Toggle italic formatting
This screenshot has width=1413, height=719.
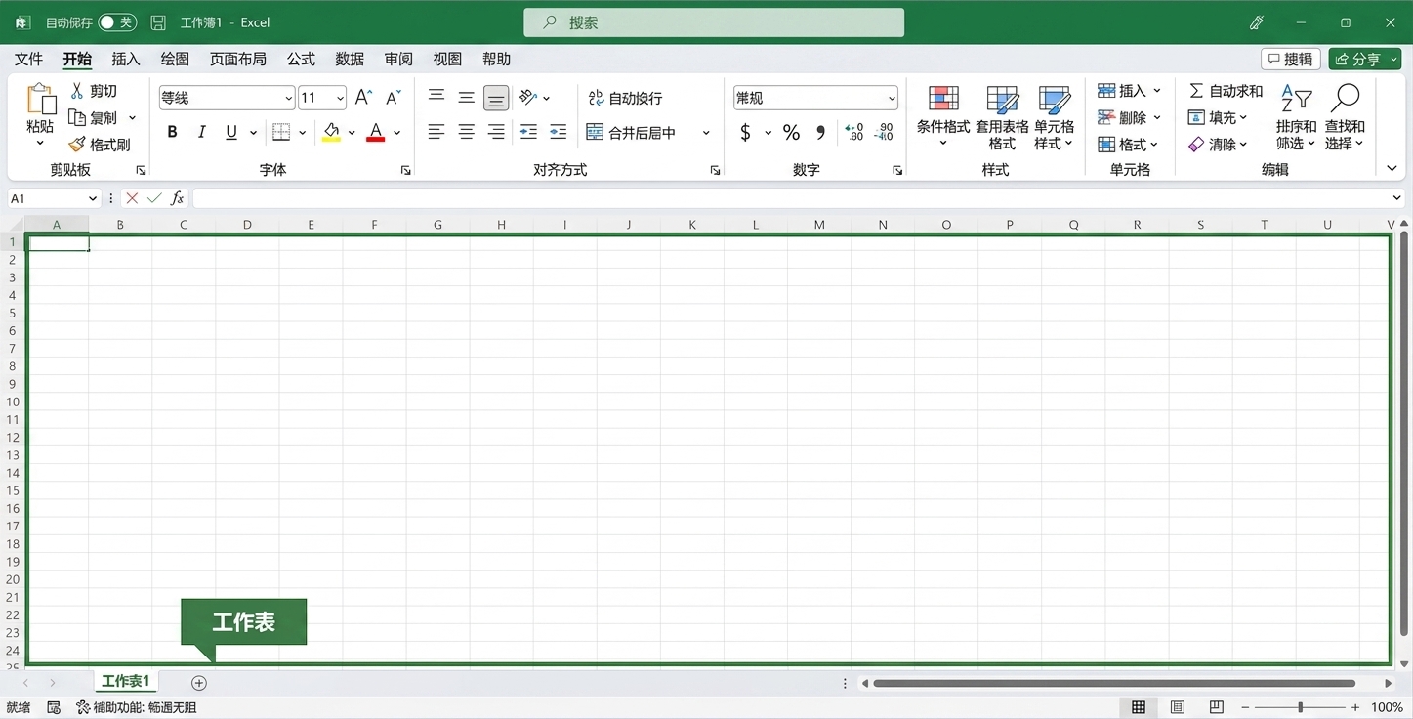pyautogui.click(x=202, y=132)
